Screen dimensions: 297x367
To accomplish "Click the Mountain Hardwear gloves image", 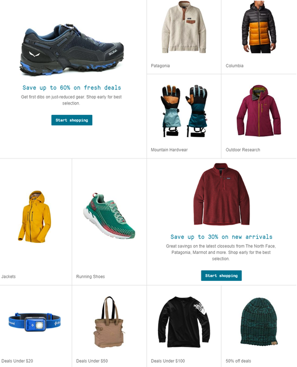I will pyautogui.click(x=184, y=111).
